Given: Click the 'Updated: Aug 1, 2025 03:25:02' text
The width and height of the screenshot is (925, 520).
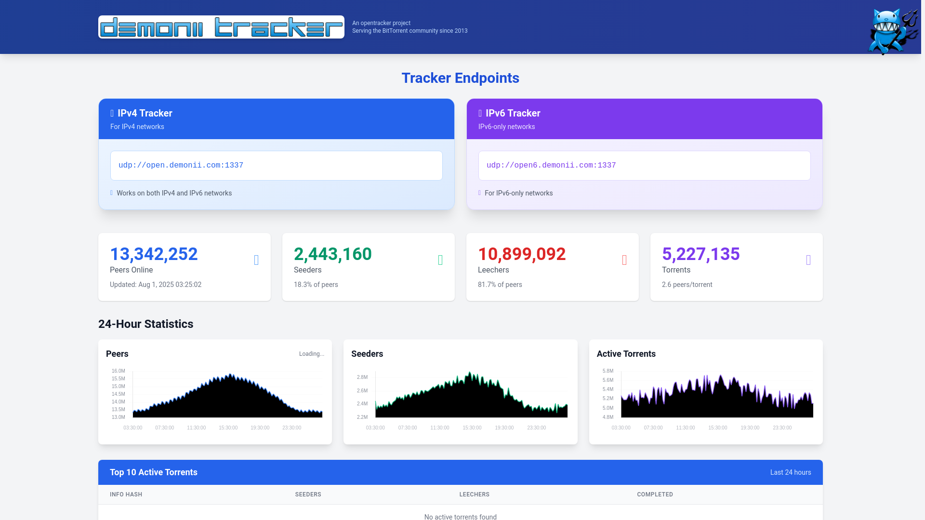Looking at the screenshot, I should point(156,285).
